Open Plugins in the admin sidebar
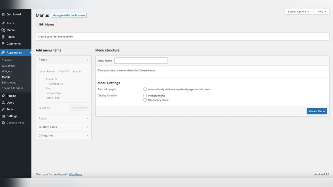This screenshot has height=187, width=333. click(11, 96)
